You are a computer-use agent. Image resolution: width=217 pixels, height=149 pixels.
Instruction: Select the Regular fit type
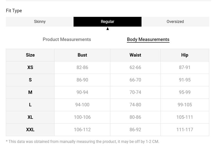107,22
